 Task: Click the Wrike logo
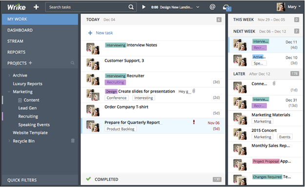[x=17, y=7]
